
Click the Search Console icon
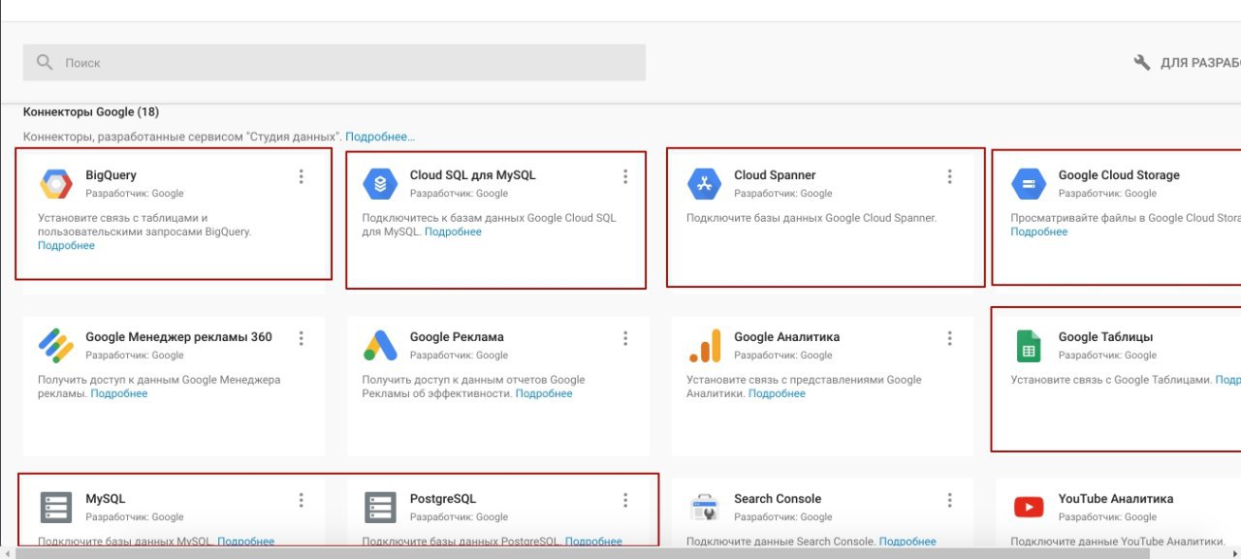pyautogui.click(x=704, y=507)
